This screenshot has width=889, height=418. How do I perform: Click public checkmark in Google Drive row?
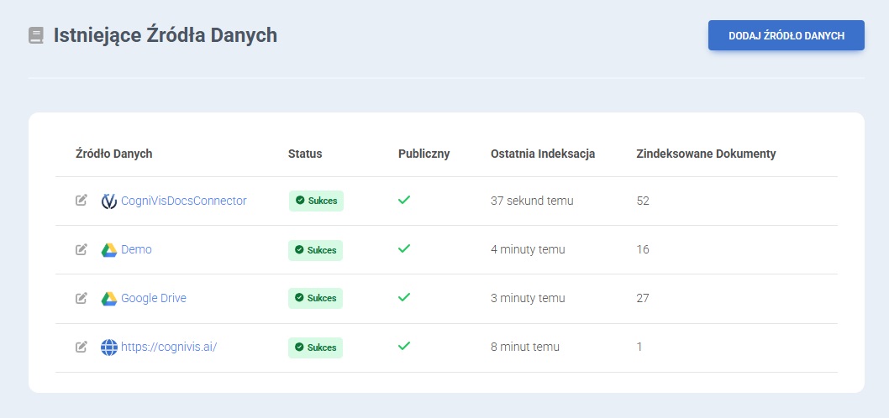[x=404, y=297]
